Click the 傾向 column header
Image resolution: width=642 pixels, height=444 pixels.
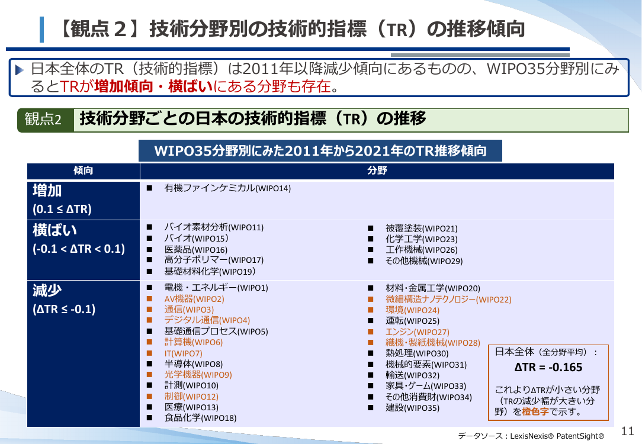coord(84,171)
